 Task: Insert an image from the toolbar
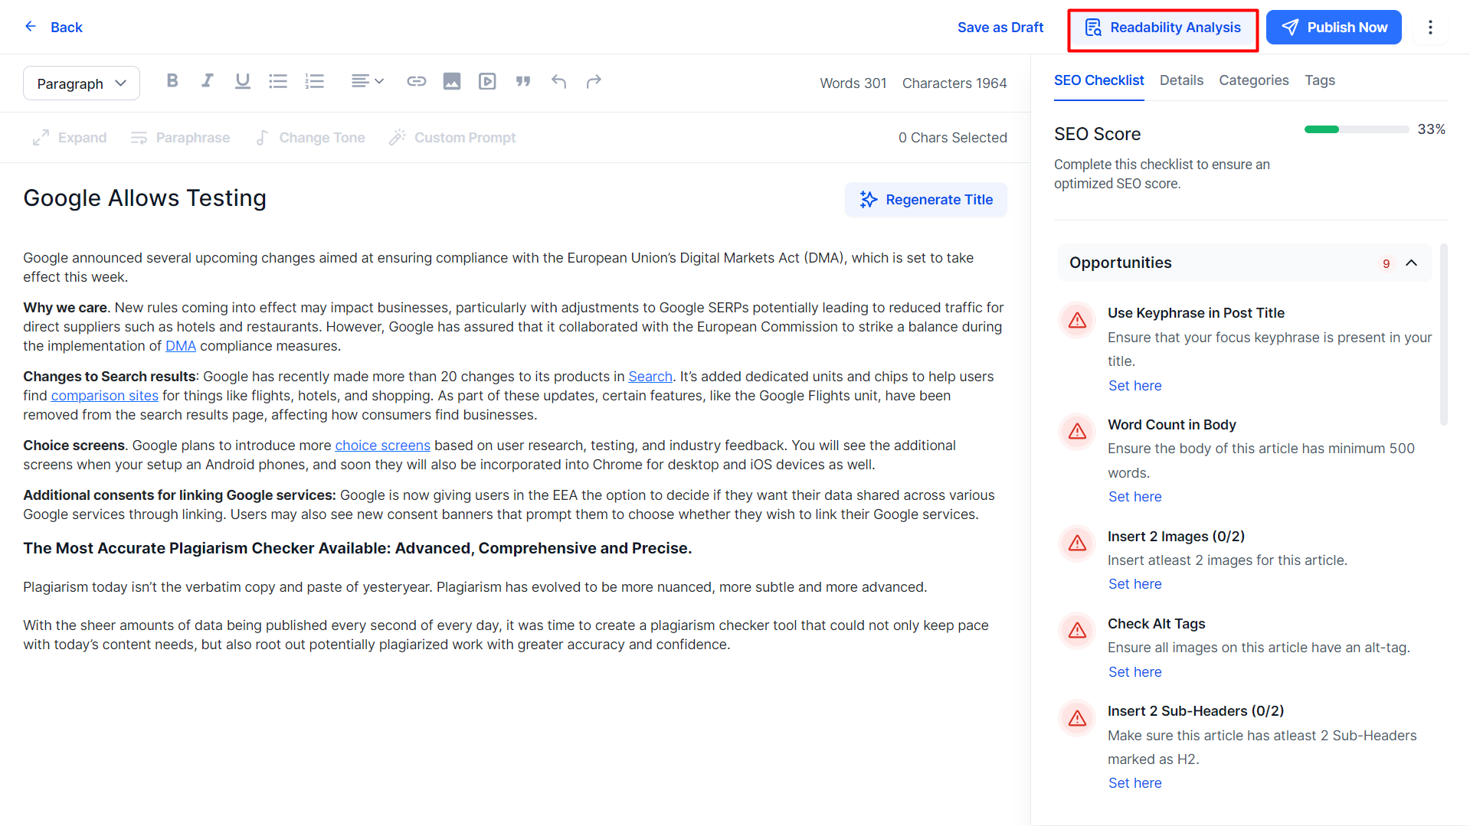[452, 81]
